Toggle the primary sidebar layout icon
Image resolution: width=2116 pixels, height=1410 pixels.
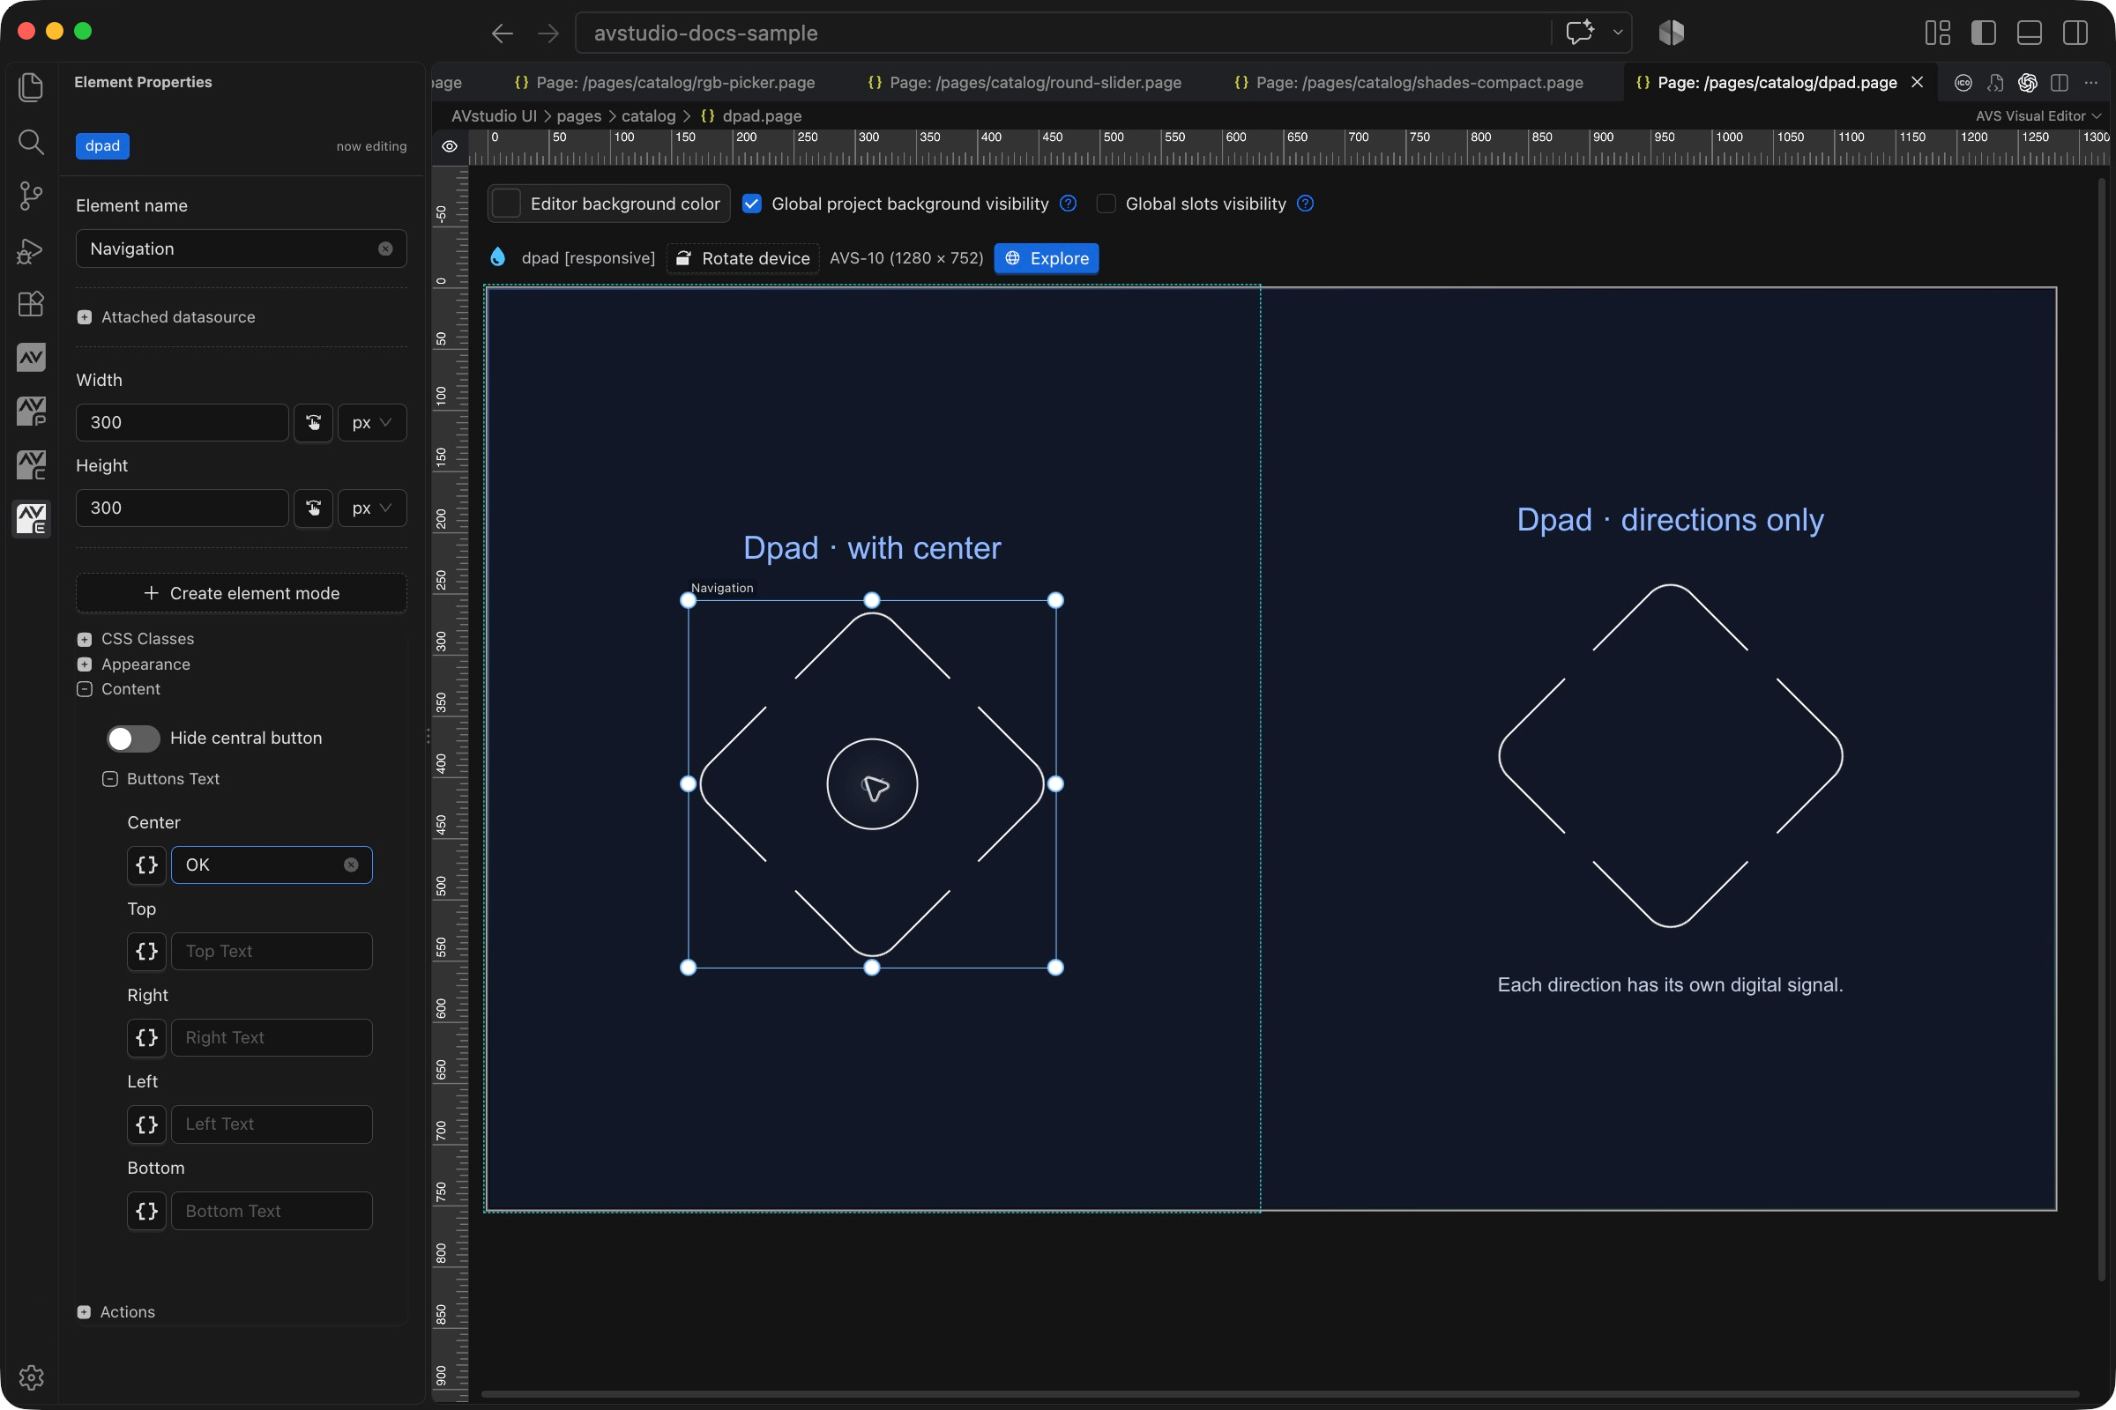click(1984, 33)
